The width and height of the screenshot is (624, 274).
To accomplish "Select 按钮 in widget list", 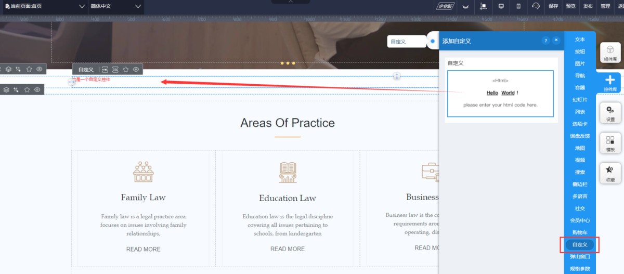I will pyautogui.click(x=580, y=51).
